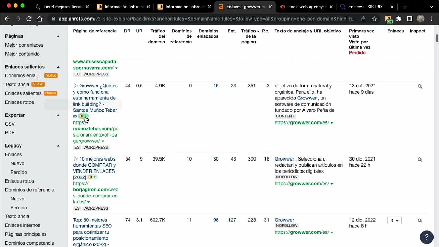The width and height of the screenshot is (439, 247).
Task: Close the isocialweb.agency tab
Action: 331,7
